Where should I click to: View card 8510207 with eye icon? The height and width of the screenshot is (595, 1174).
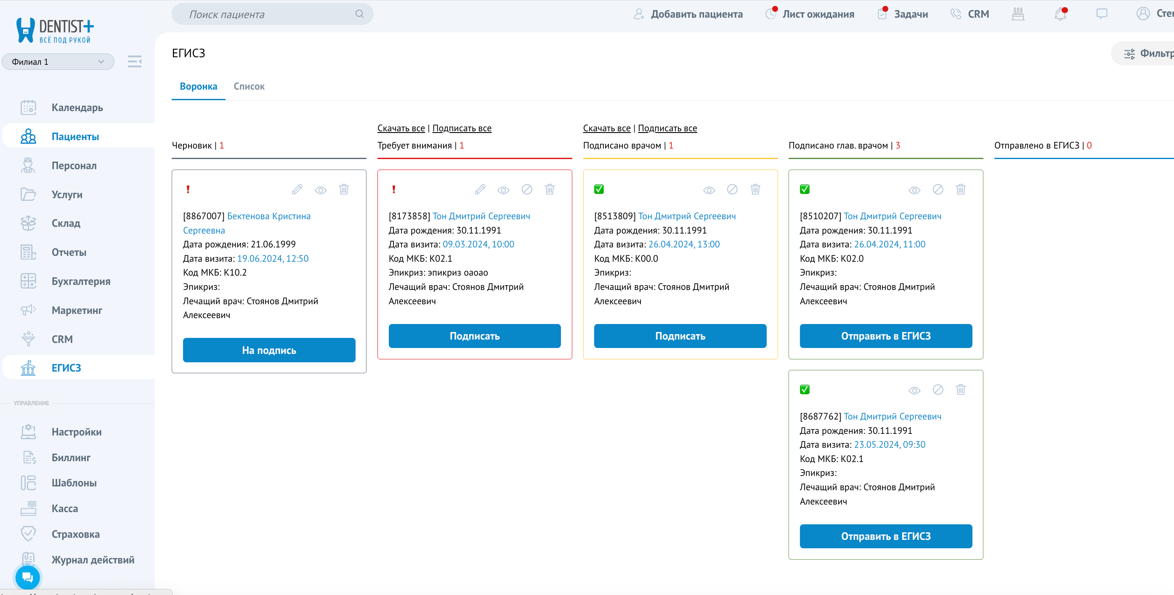coord(915,190)
